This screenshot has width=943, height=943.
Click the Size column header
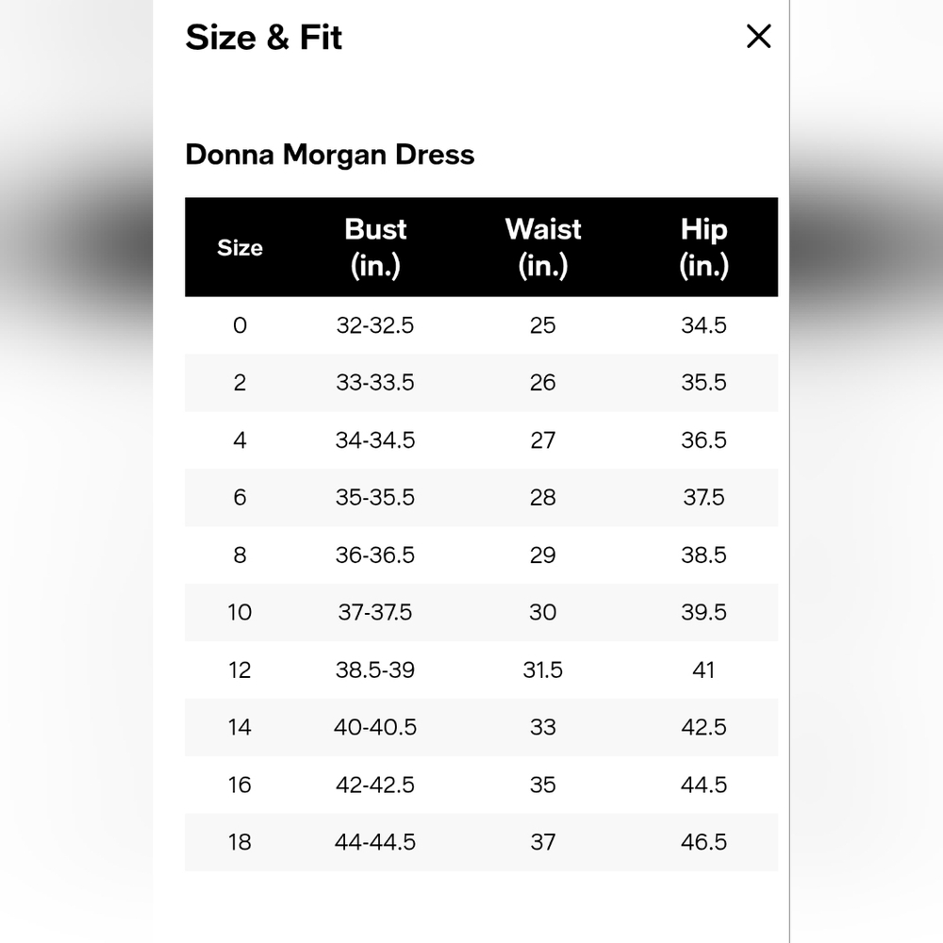click(240, 247)
